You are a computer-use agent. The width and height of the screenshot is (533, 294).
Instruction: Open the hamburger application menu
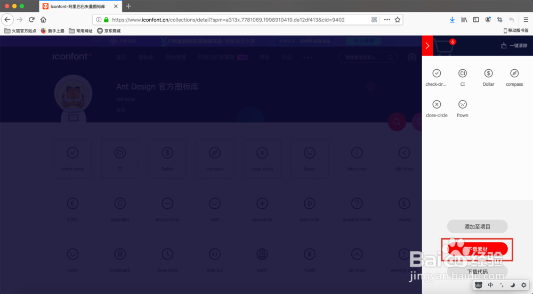[526, 20]
